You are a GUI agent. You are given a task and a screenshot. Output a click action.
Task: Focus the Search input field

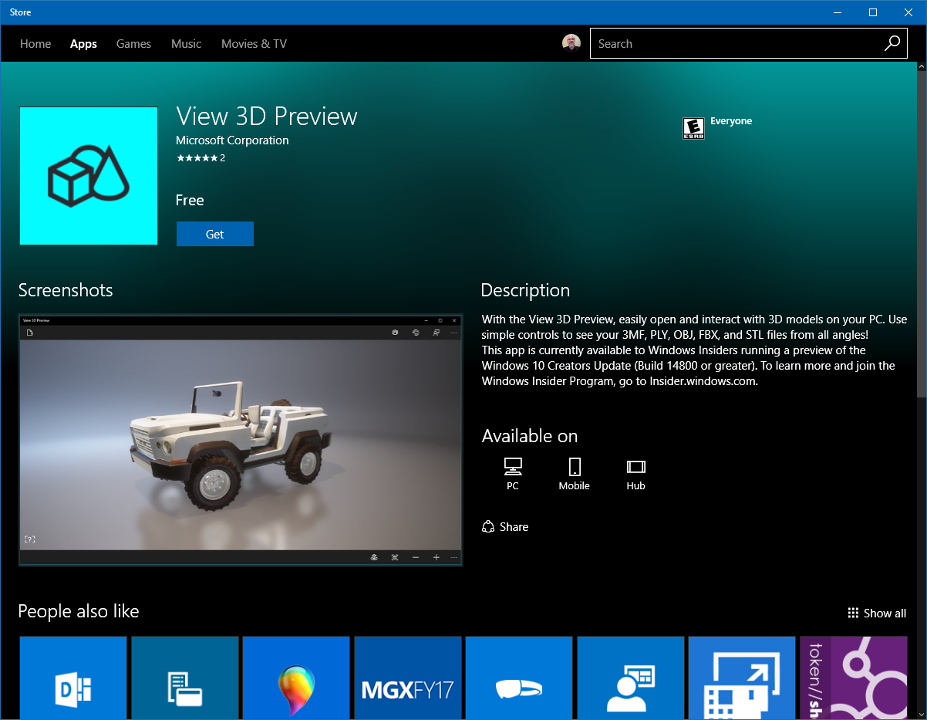733,44
